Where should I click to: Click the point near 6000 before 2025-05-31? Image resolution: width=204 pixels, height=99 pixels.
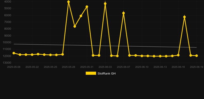[x=81, y=16]
